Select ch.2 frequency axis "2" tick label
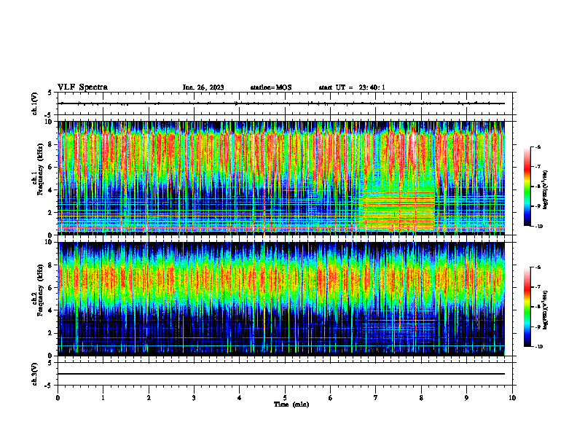The image size is (577, 446). click(x=50, y=333)
